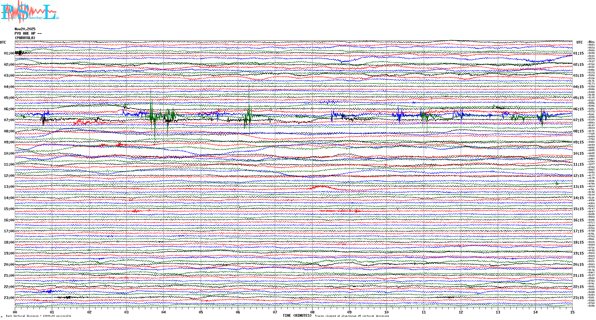Viewport: 596px width, 320px height.
Task: Click the 01:15 time label on right
Action: click(x=578, y=53)
